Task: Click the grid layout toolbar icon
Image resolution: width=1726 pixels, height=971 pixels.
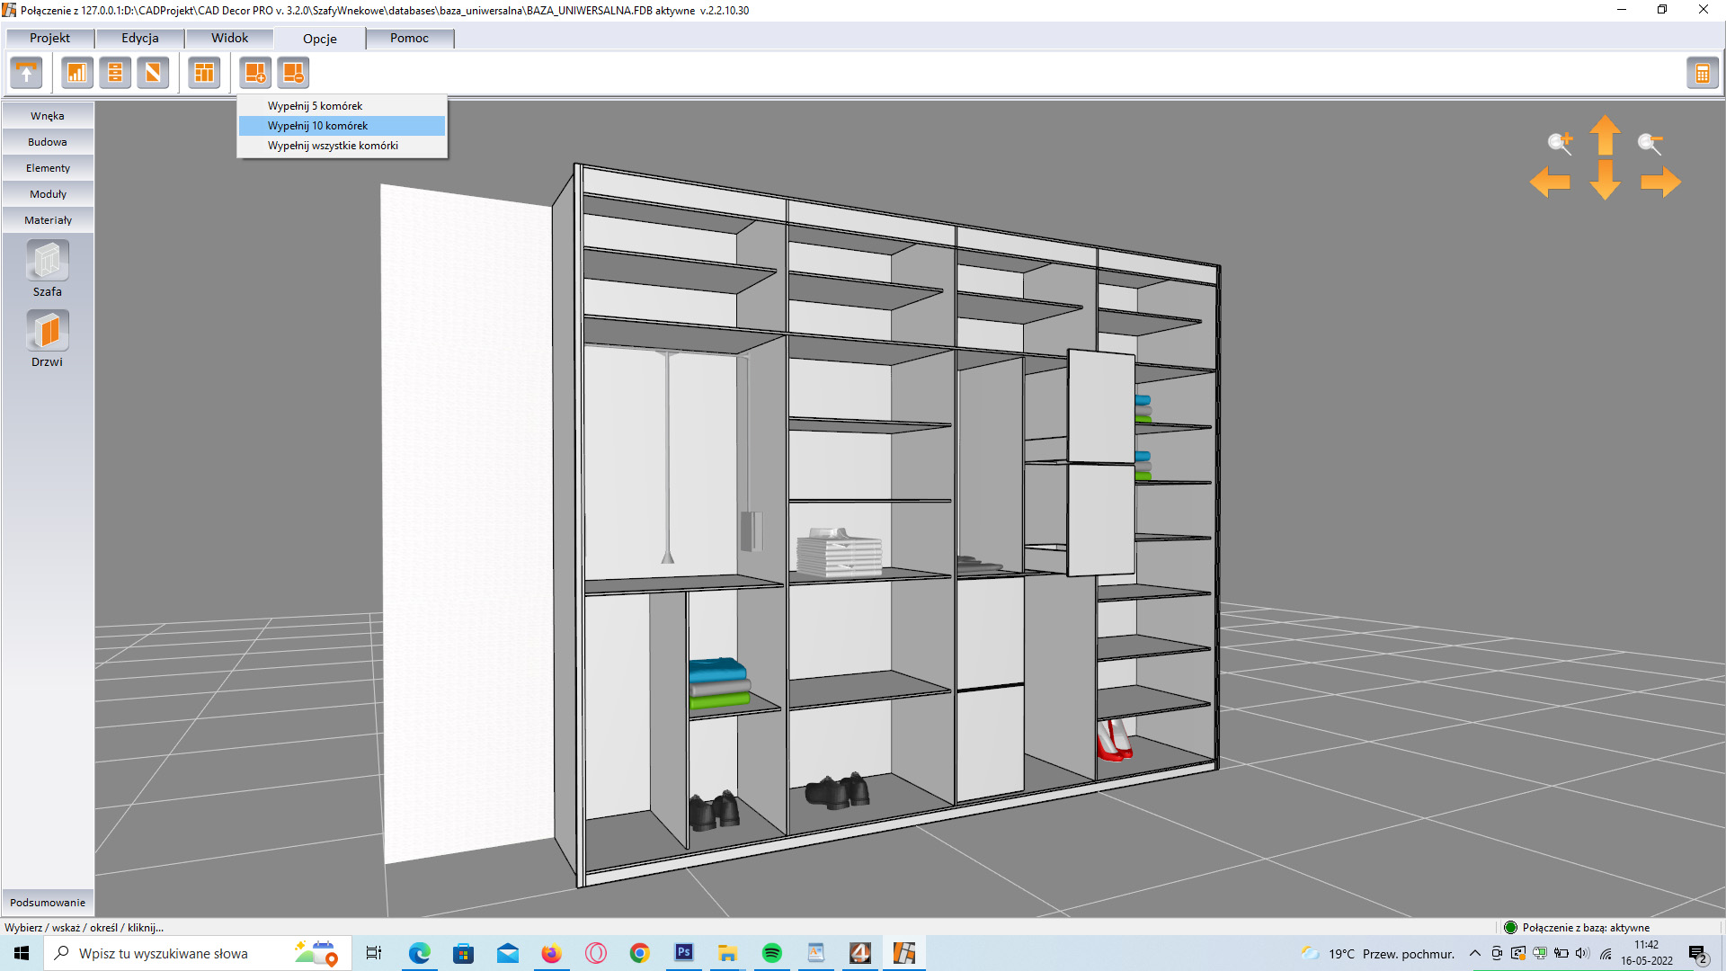Action: (205, 73)
